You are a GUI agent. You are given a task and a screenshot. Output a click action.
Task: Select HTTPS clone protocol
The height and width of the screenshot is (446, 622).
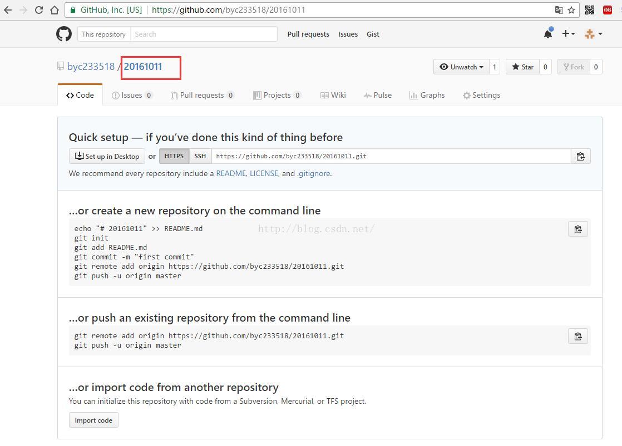(x=174, y=156)
